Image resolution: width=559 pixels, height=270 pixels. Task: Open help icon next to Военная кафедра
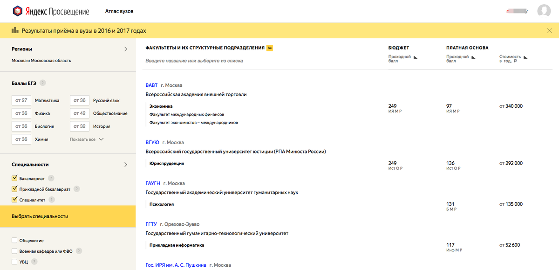click(x=79, y=251)
